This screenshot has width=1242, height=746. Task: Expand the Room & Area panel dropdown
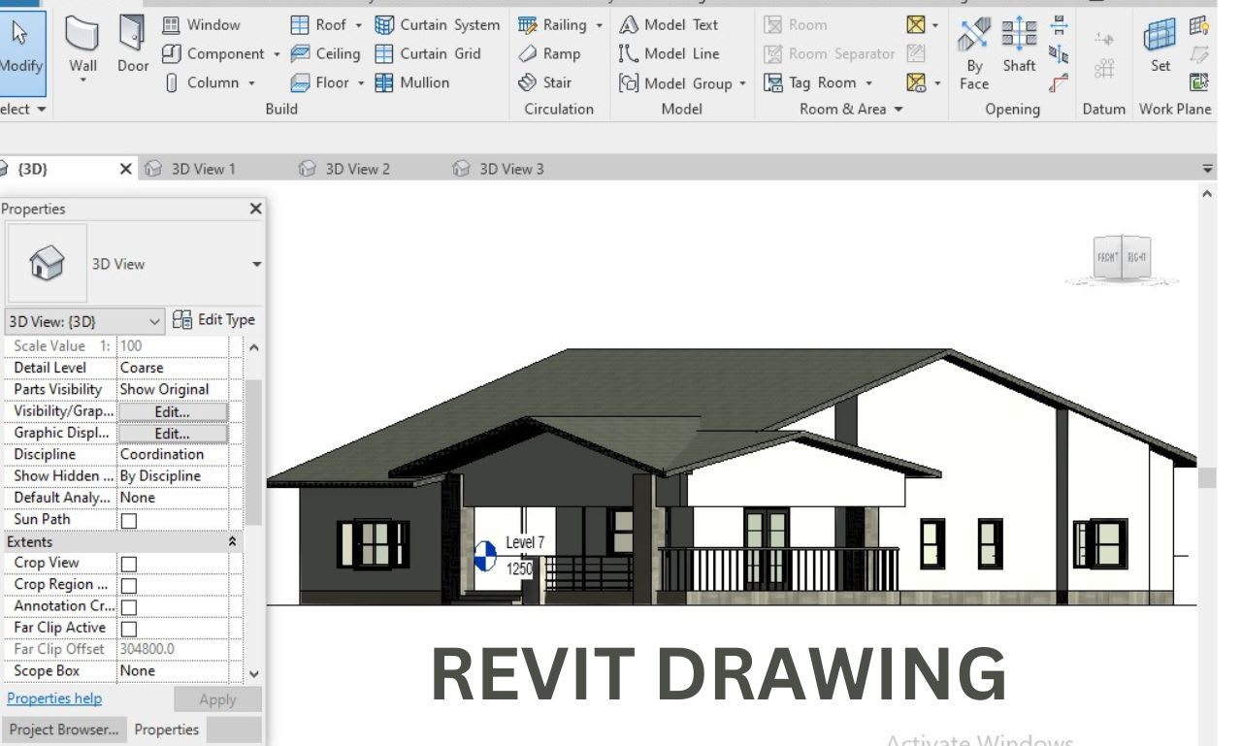(899, 109)
